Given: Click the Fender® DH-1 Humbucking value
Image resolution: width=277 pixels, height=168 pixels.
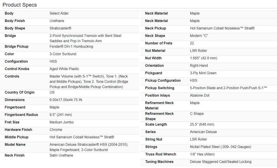Looking at the screenshot, I should [x=71, y=46].
